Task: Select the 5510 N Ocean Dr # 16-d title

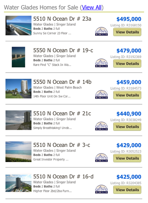Action: tap(63, 177)
